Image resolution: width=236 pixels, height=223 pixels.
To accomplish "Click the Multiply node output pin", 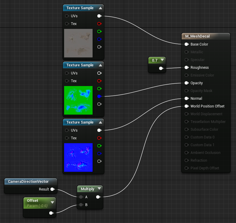I will coord(98,197).
